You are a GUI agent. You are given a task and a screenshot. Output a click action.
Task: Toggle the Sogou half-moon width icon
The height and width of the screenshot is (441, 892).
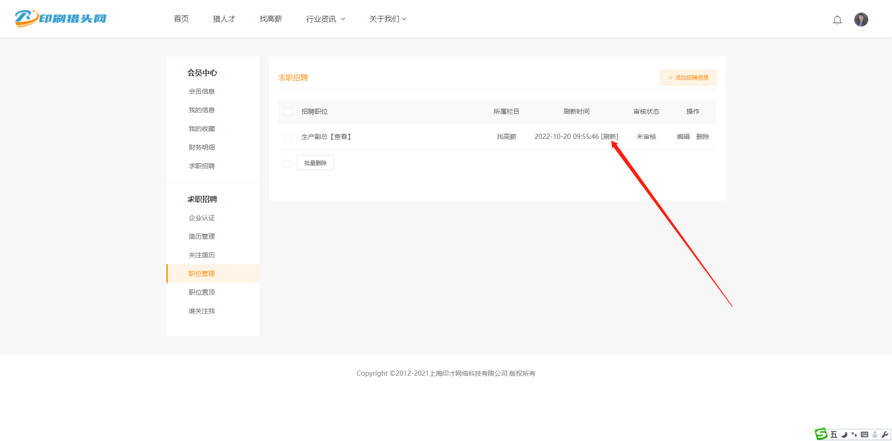point(844,434)
